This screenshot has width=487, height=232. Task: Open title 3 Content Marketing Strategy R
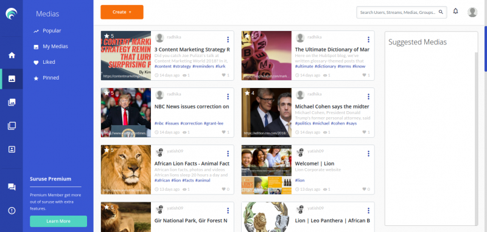[x=192, y=50]
